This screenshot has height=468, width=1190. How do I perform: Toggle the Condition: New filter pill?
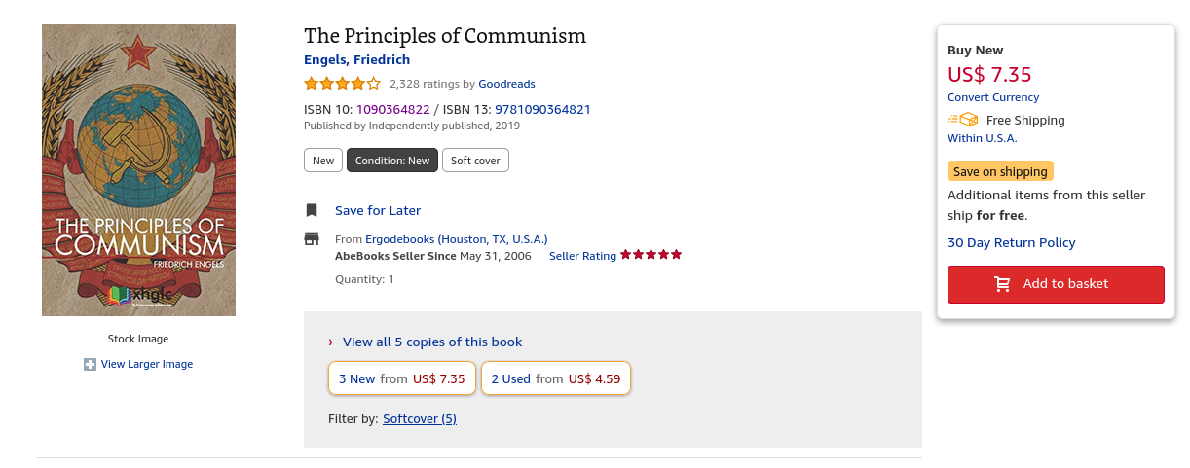(392, 161)
